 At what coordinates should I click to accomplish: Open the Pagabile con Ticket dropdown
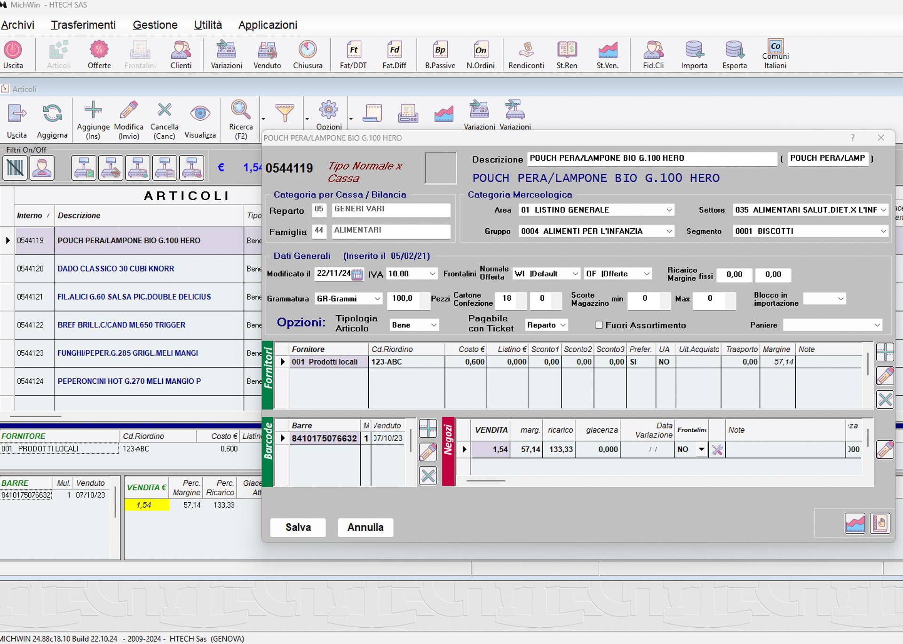[562, 325]
